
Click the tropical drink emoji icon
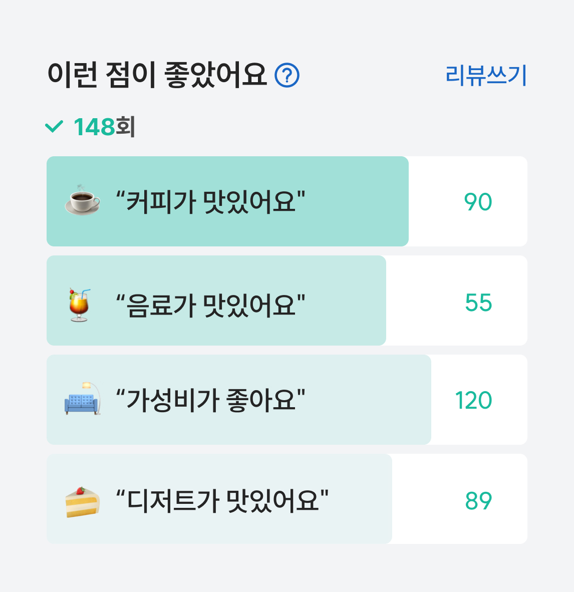click(x=80, y=305)
